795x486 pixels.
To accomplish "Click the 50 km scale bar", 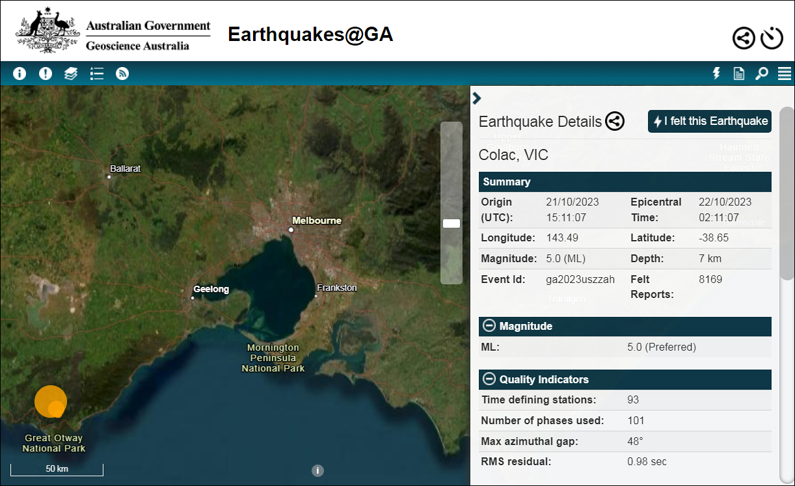I will click(x=57, y=469).
